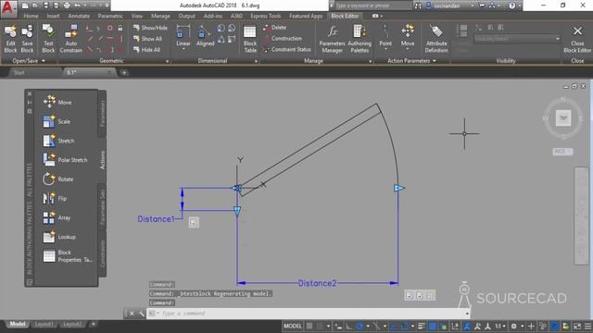Run the Test Block tool

point(48,39)
